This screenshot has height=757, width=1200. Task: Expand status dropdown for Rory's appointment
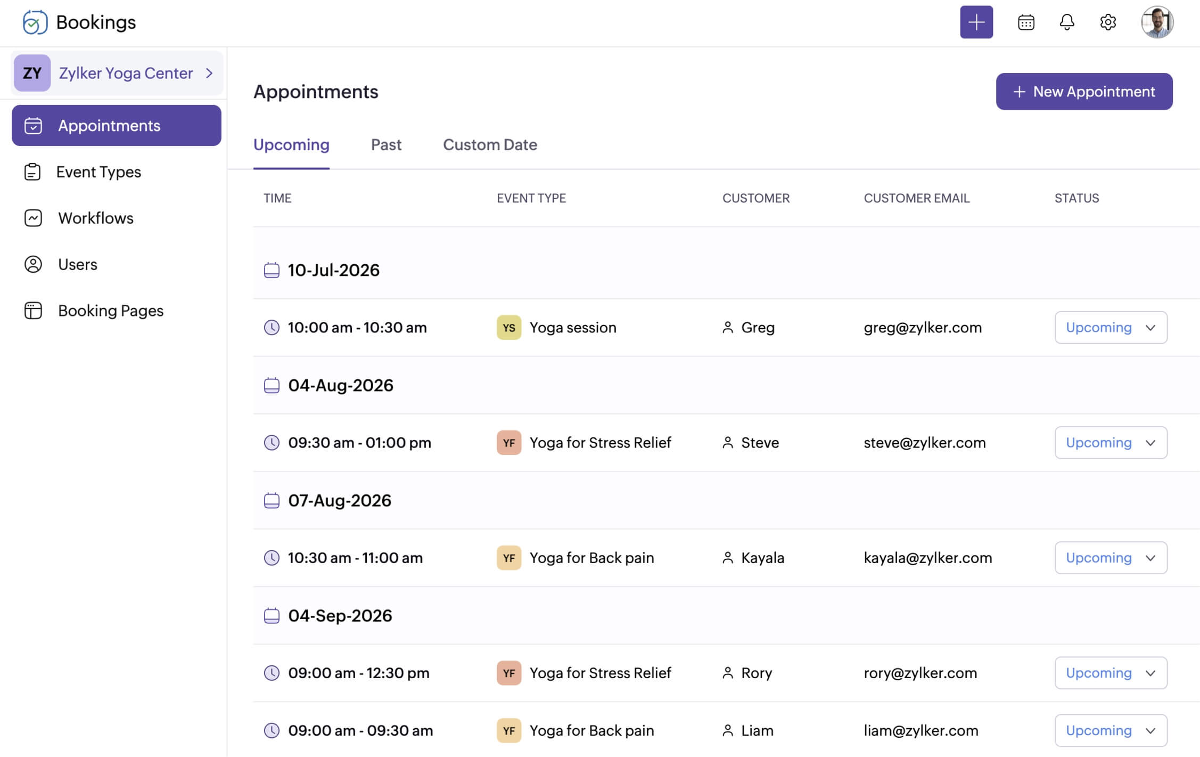[1111, 673]
